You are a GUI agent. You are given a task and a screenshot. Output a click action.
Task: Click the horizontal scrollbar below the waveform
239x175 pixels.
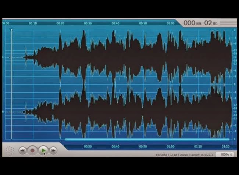147,139
